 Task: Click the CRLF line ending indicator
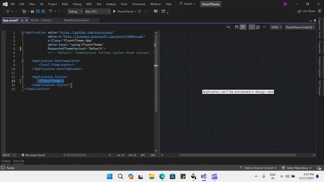pos(153,155)
